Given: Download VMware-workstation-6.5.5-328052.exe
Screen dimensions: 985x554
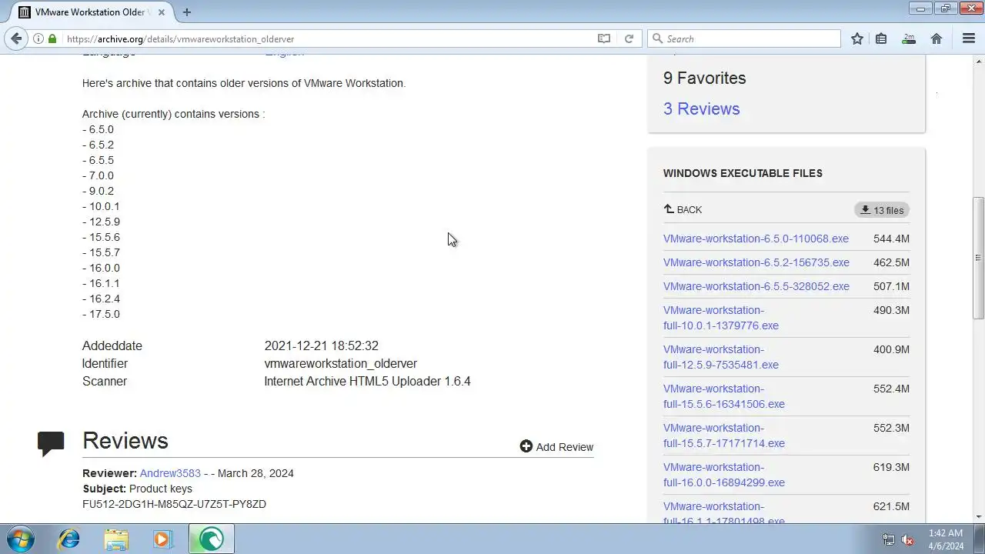Looking at the screenshot, I should coord(756,286).
